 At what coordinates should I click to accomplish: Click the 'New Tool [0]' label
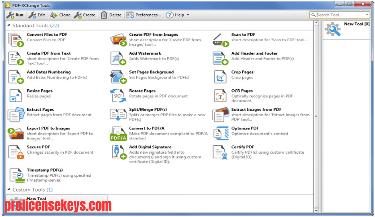click(357, 24)
